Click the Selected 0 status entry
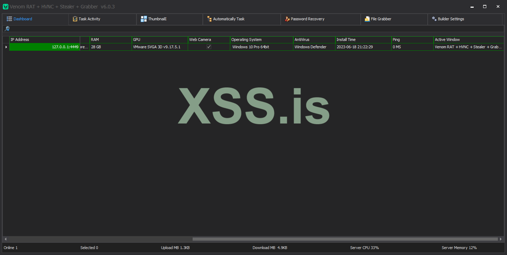This screenshot has width=507, height=255. 89,248
